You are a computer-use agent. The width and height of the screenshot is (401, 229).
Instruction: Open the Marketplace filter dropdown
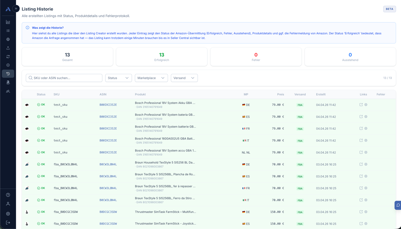[x=151, y=78]
